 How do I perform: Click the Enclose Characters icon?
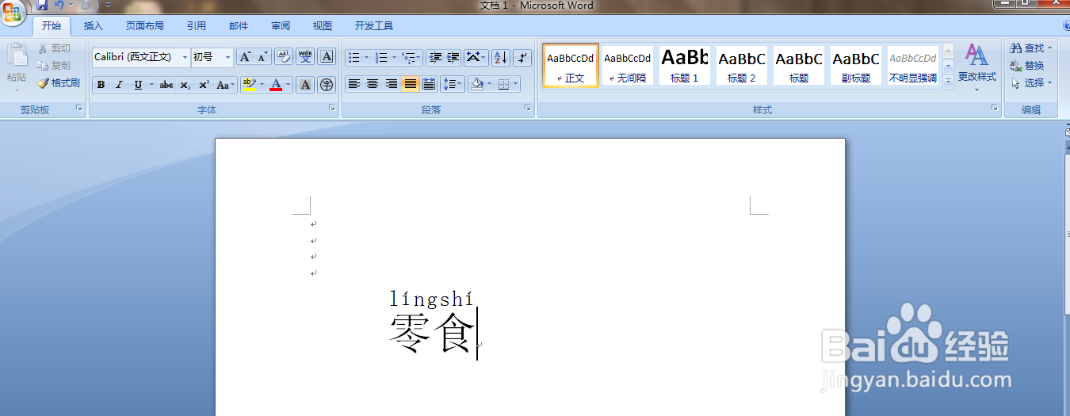pyautogui.click(x=327, y=85)
